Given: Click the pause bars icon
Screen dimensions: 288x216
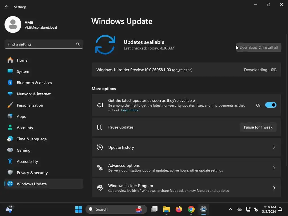Looking at the screenshot, I should coord(100,127).
